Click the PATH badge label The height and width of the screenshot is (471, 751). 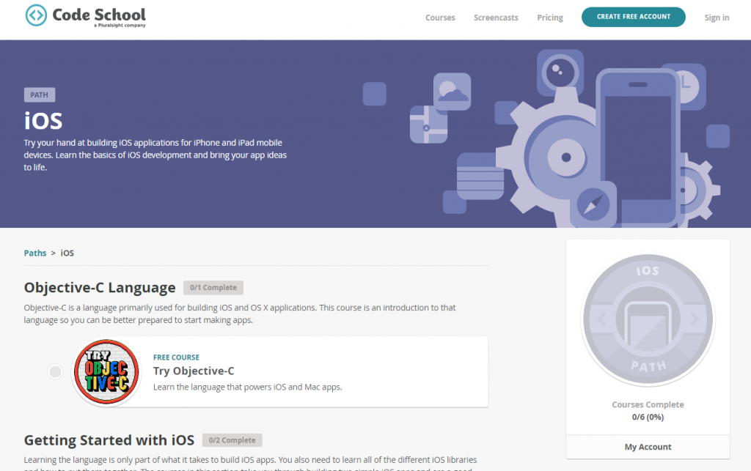[x=40, y=94]
